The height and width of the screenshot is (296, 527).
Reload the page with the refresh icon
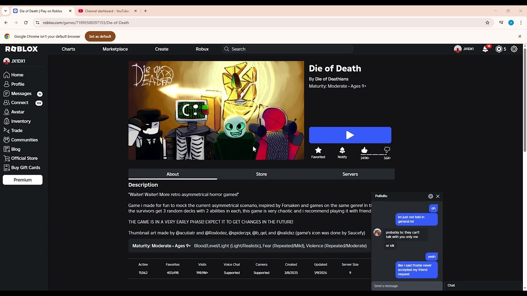click(x=26, y=23)
